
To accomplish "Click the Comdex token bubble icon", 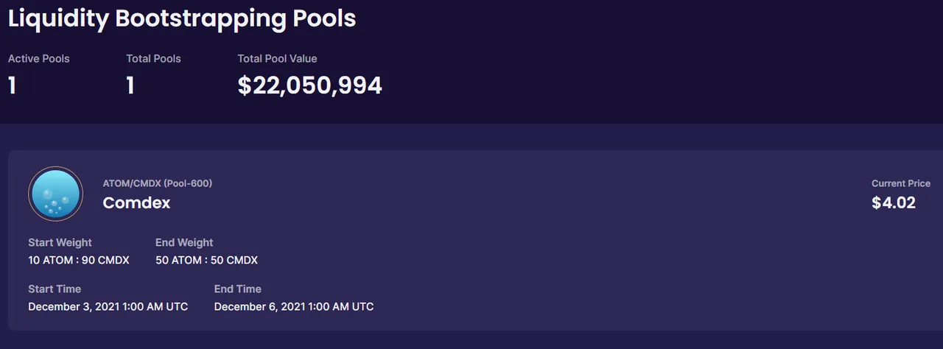I will pos(56,194).
